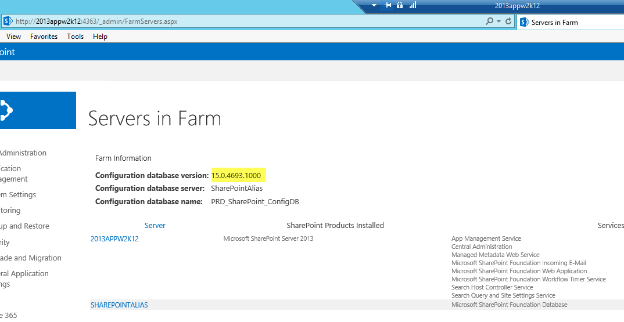This screenshot has width=624, height=322.
Task: Click the PRD_SharePoint_ConfigDB database name
Action: pos(254,201)
